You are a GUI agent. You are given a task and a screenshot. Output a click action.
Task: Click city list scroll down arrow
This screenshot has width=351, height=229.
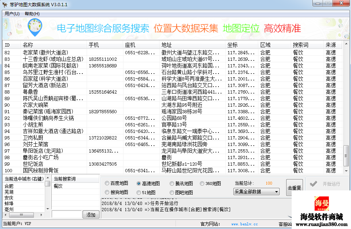tap(47, 209)
